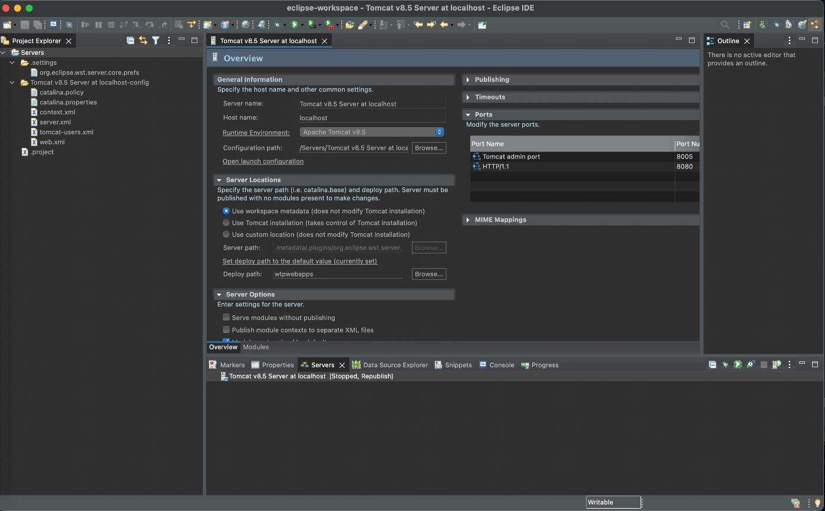The image size is (825, 511).
Task: Click the Host name input field
Action: 372,118
